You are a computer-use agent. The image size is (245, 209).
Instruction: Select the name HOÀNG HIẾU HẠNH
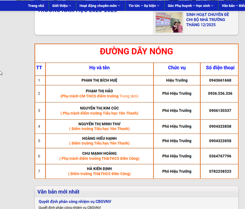(x=99, y=138)
